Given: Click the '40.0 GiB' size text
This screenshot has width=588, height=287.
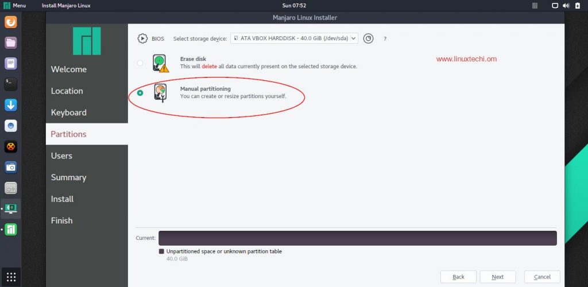Looking at the screenshot, I should [177, 259].
